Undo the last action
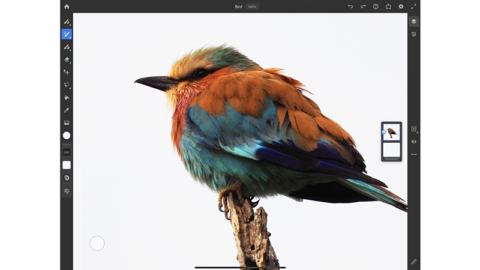The image size is (480, 270). [x=350, y=7]
